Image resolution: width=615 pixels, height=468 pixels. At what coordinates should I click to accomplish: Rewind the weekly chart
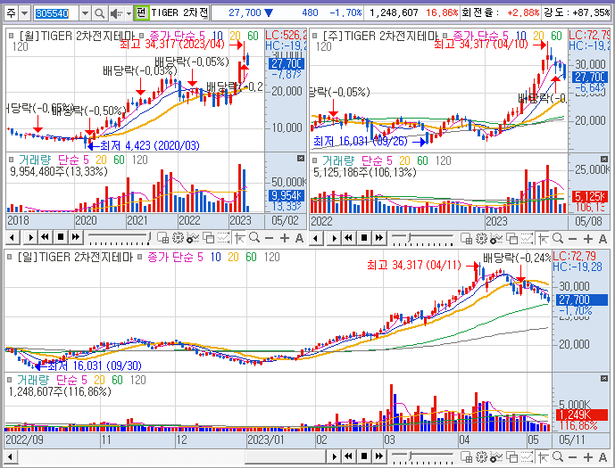pos(349,238)
